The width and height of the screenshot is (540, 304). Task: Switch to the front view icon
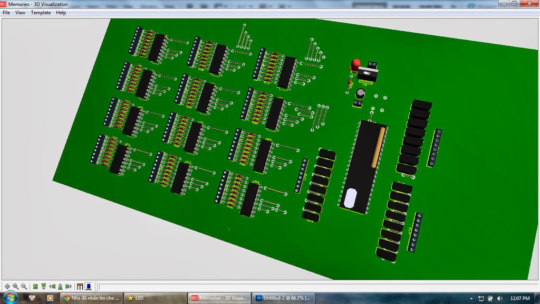(x=44, y=287)
